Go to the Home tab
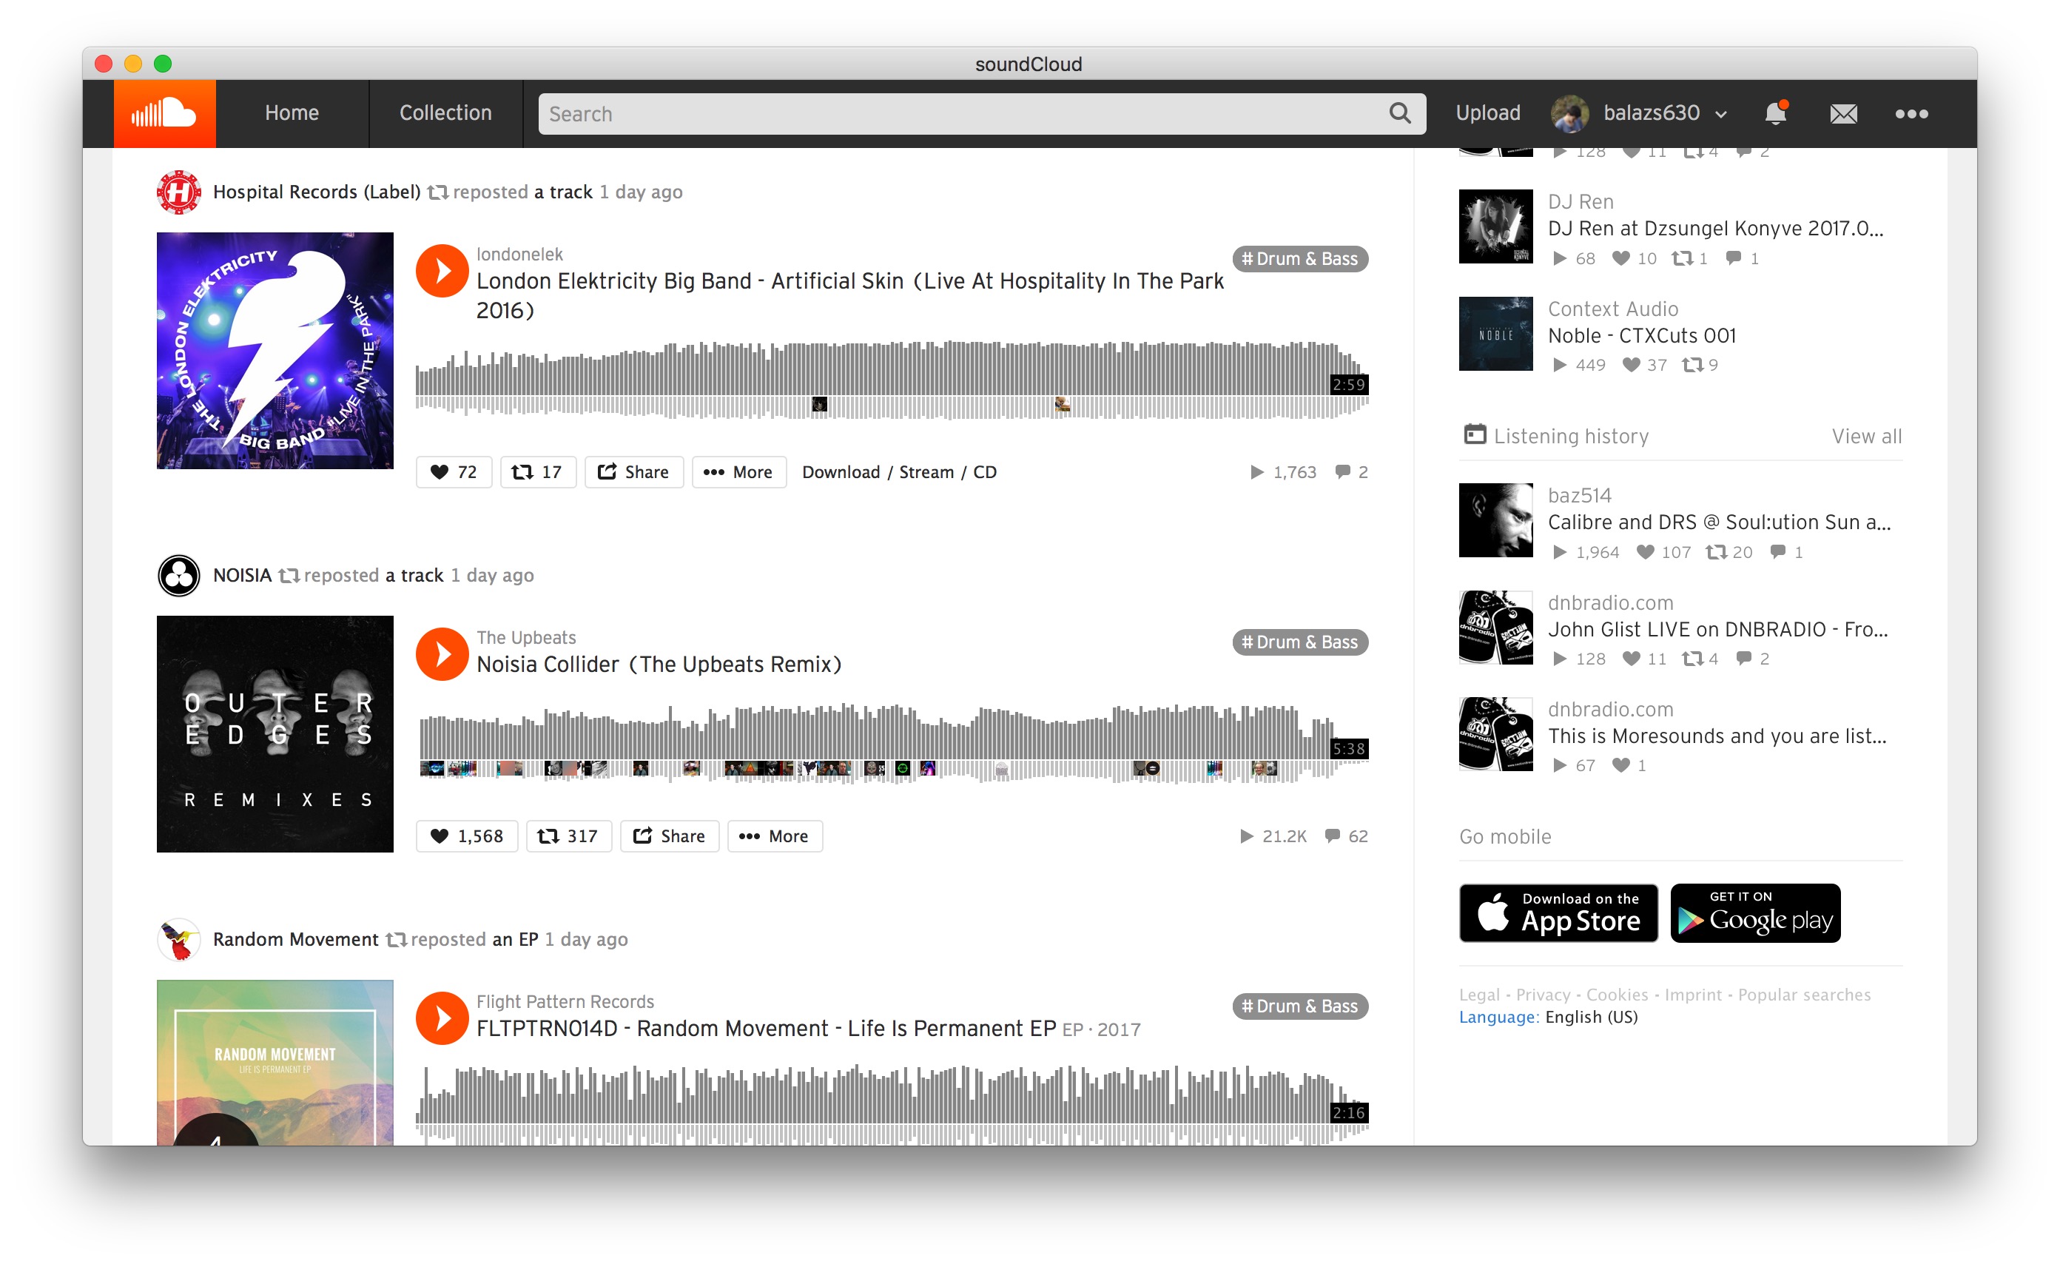 pos(292,112)
